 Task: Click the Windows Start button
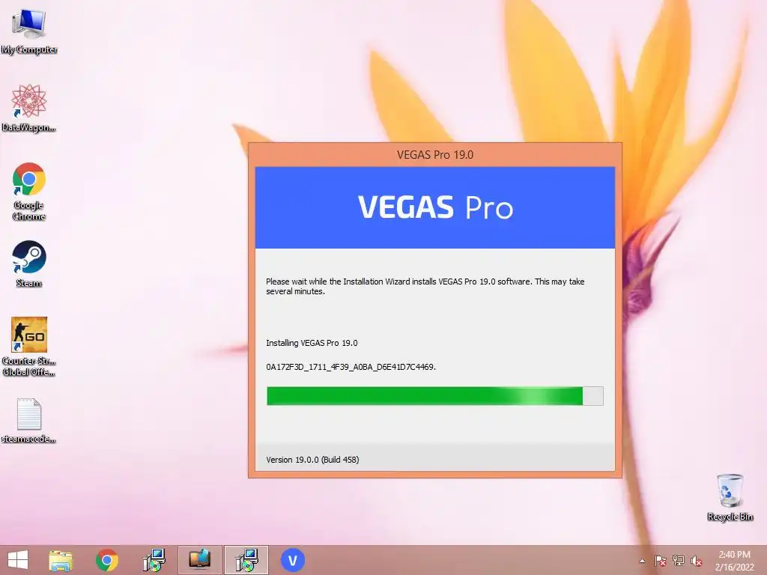[x=18, y=560]
